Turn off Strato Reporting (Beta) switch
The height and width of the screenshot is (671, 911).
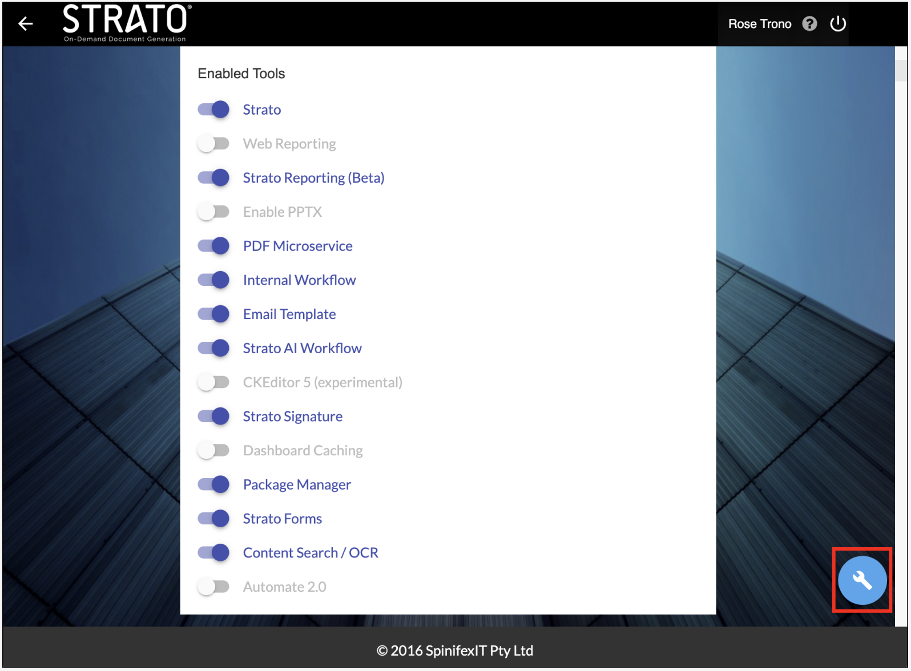[213, 178]
